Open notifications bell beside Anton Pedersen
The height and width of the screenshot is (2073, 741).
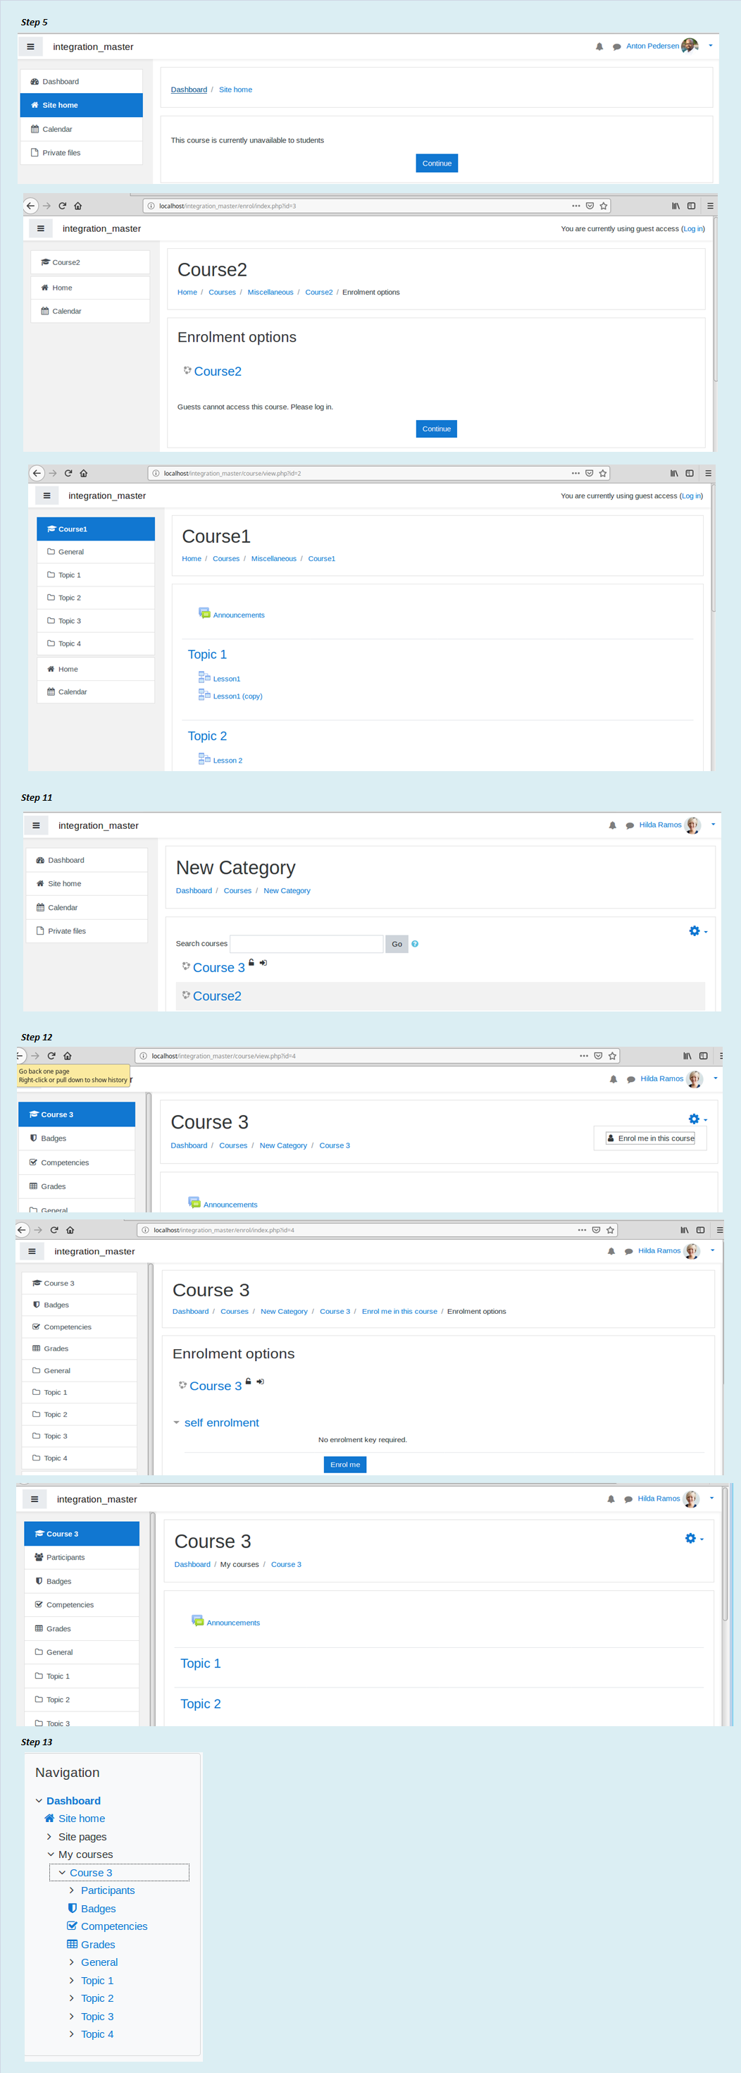(x=599, y=47)
